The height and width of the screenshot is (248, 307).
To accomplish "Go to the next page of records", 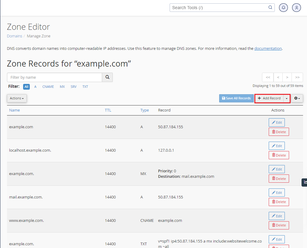I will click(x=287, y=77).
